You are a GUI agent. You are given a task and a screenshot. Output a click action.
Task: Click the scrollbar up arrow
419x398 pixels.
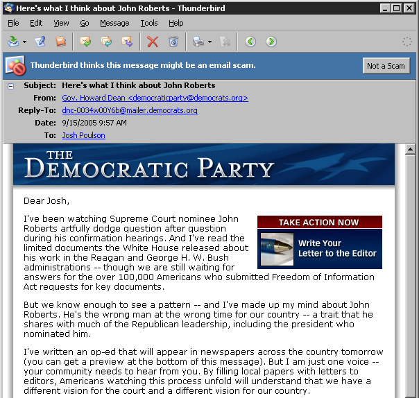click(x=410, y=149)
